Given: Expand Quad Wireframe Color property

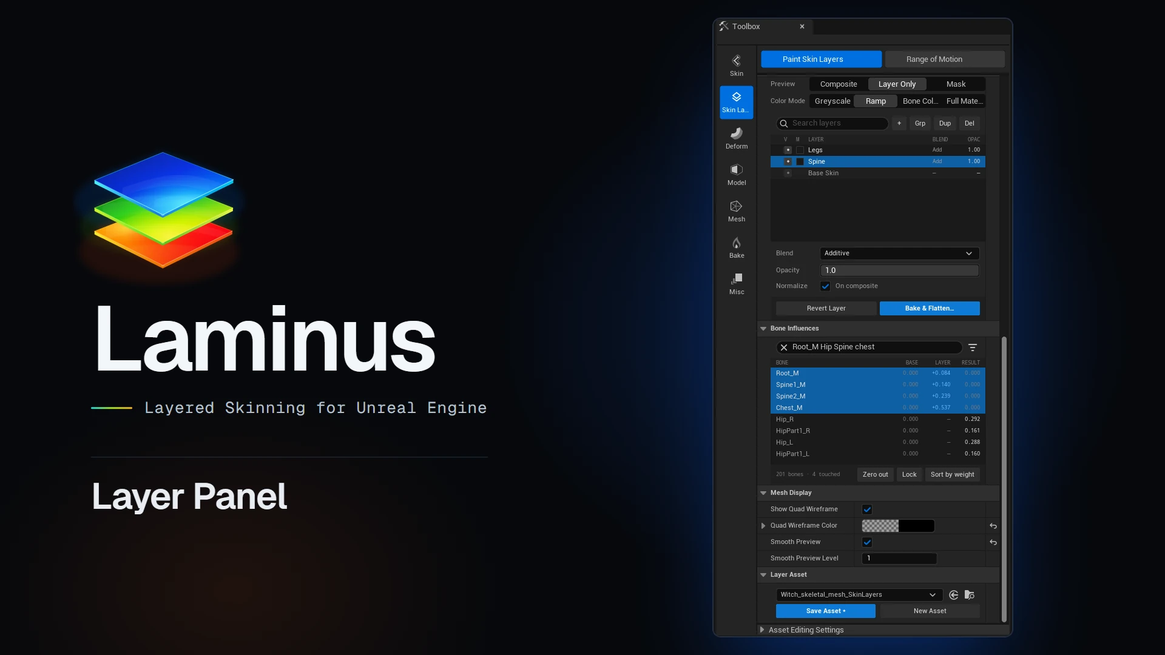Looking at the screenshot, I should [x=763, y=526].
